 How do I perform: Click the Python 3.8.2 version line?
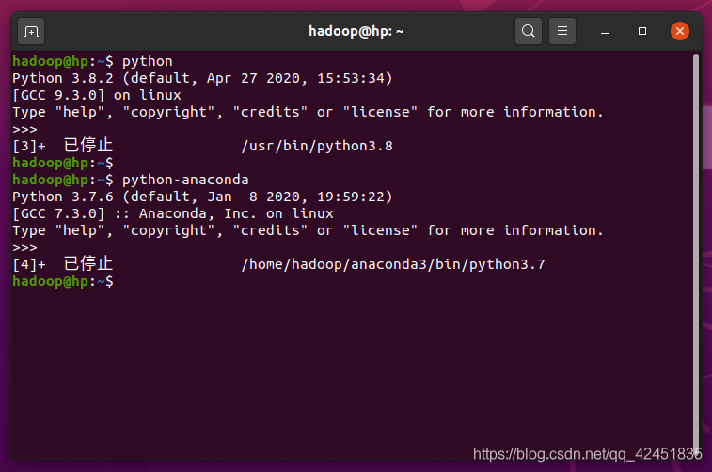point(202,78)
